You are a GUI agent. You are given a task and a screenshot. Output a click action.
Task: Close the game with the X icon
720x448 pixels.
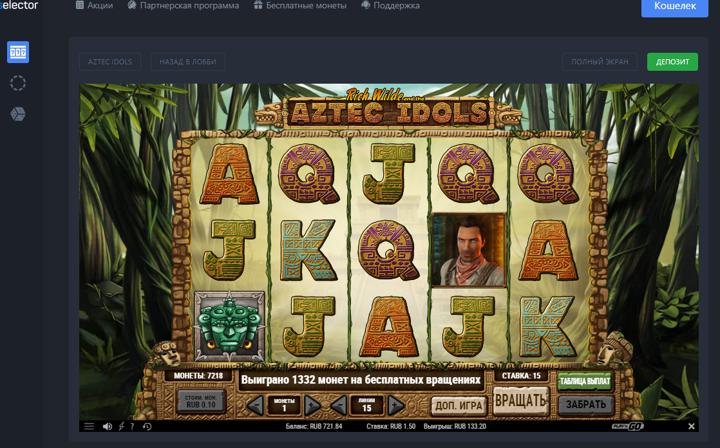[691, 426]
